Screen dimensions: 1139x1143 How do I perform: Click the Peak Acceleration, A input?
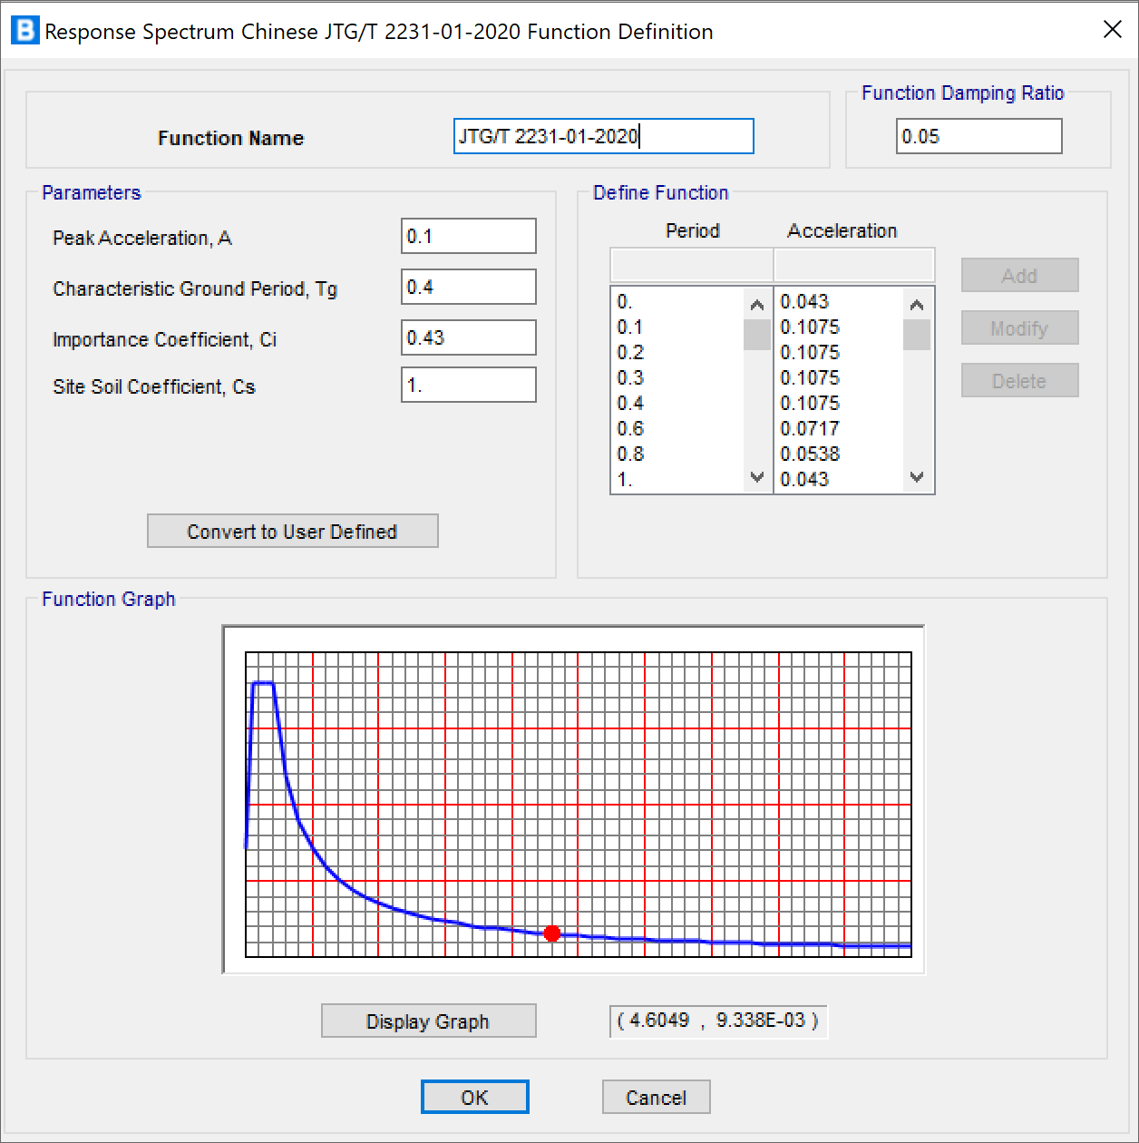pyautogui.click(x=468, y=236)
